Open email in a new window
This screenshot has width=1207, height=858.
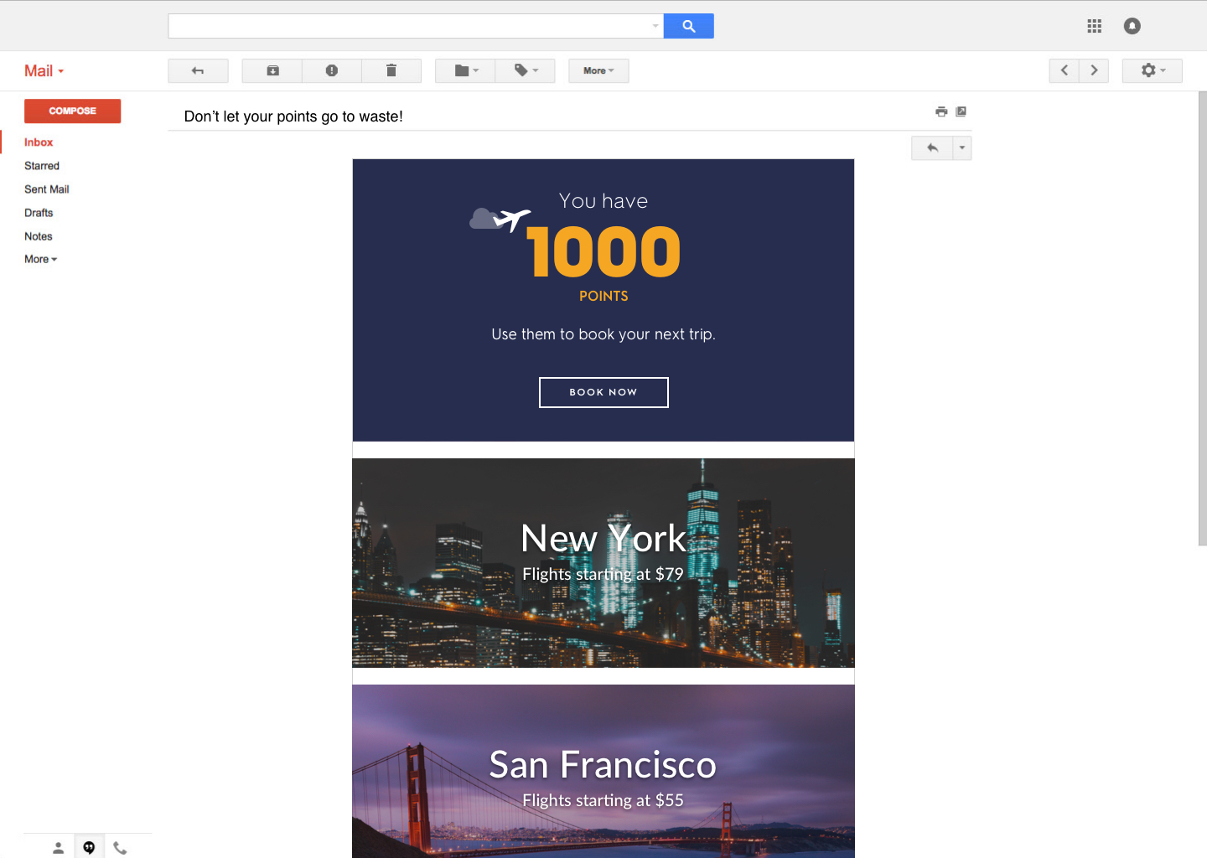(961, 111)
